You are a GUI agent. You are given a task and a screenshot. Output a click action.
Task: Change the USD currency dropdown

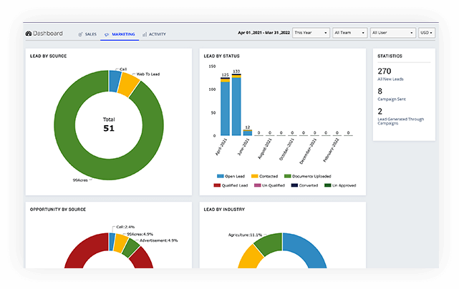pos(427,33)
